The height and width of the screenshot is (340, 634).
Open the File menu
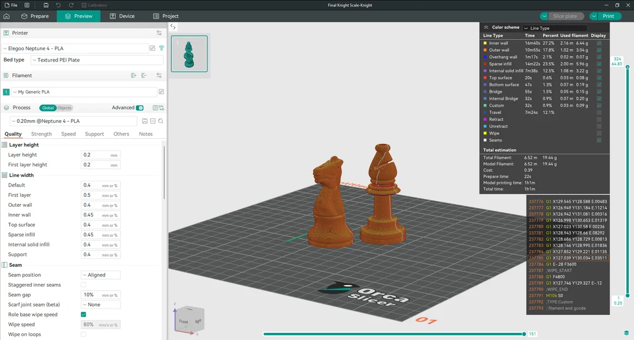[x=11, y=5]
